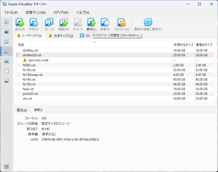Open the ヘルプ(H) menu
The image size is (218, 172).
(83, 13)
